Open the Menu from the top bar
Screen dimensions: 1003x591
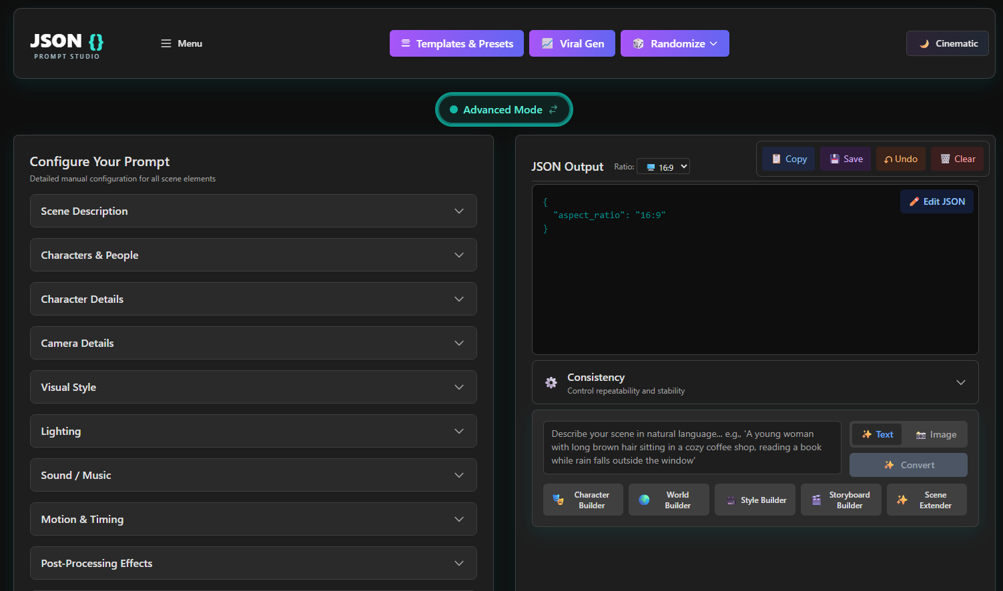point(181,43)
